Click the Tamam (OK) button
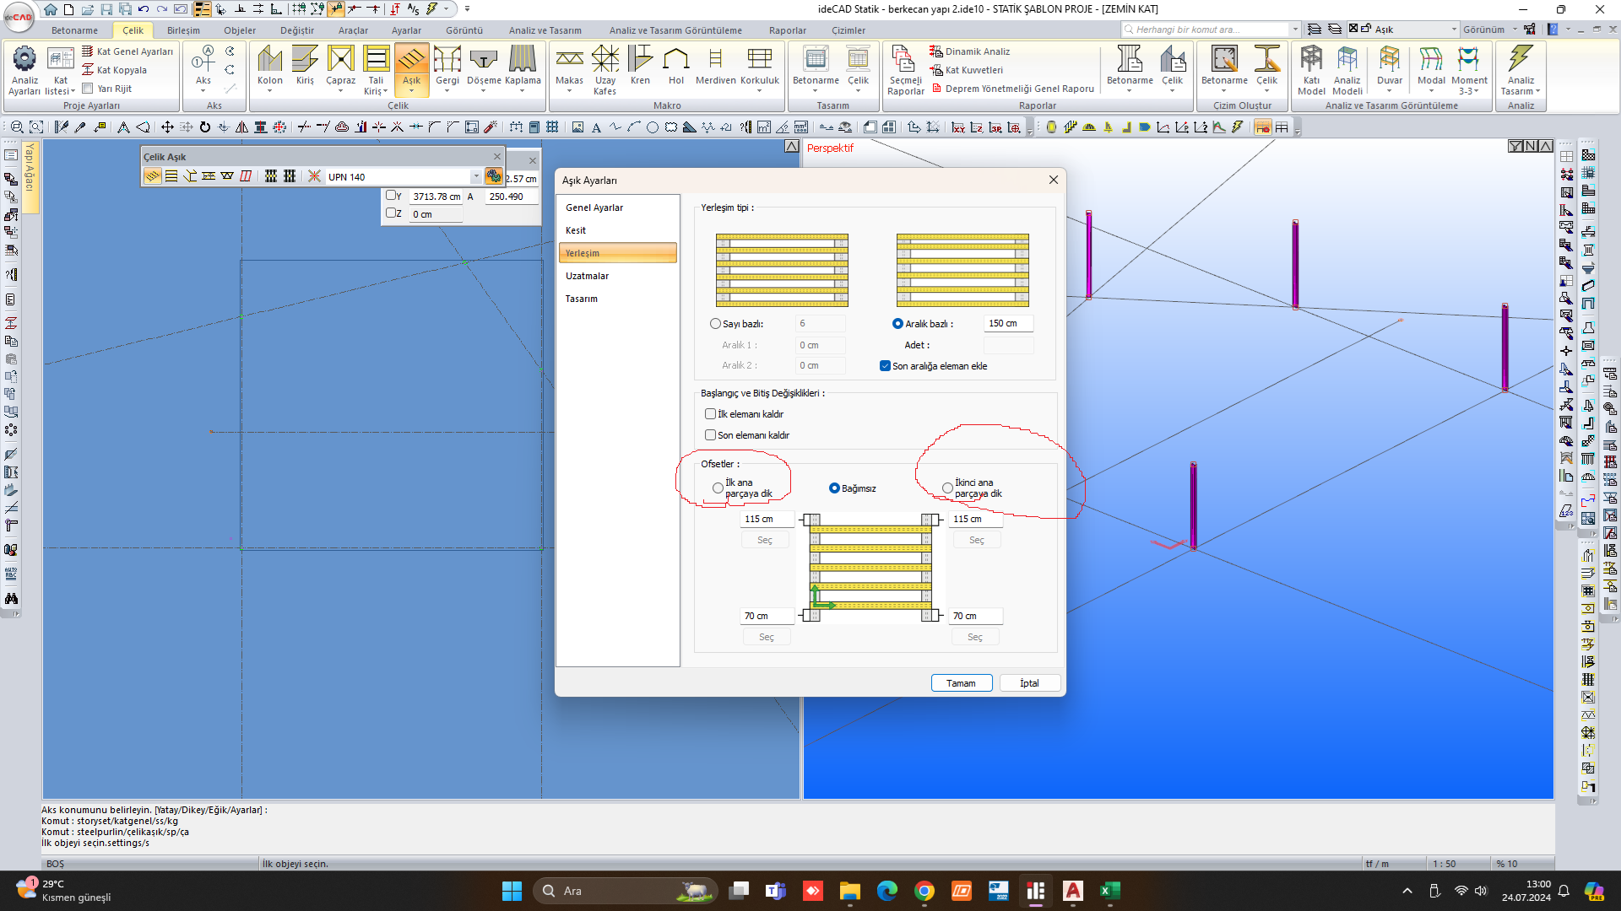The height and width of the screenshot is (911, 1621). (x=960, y=682)
